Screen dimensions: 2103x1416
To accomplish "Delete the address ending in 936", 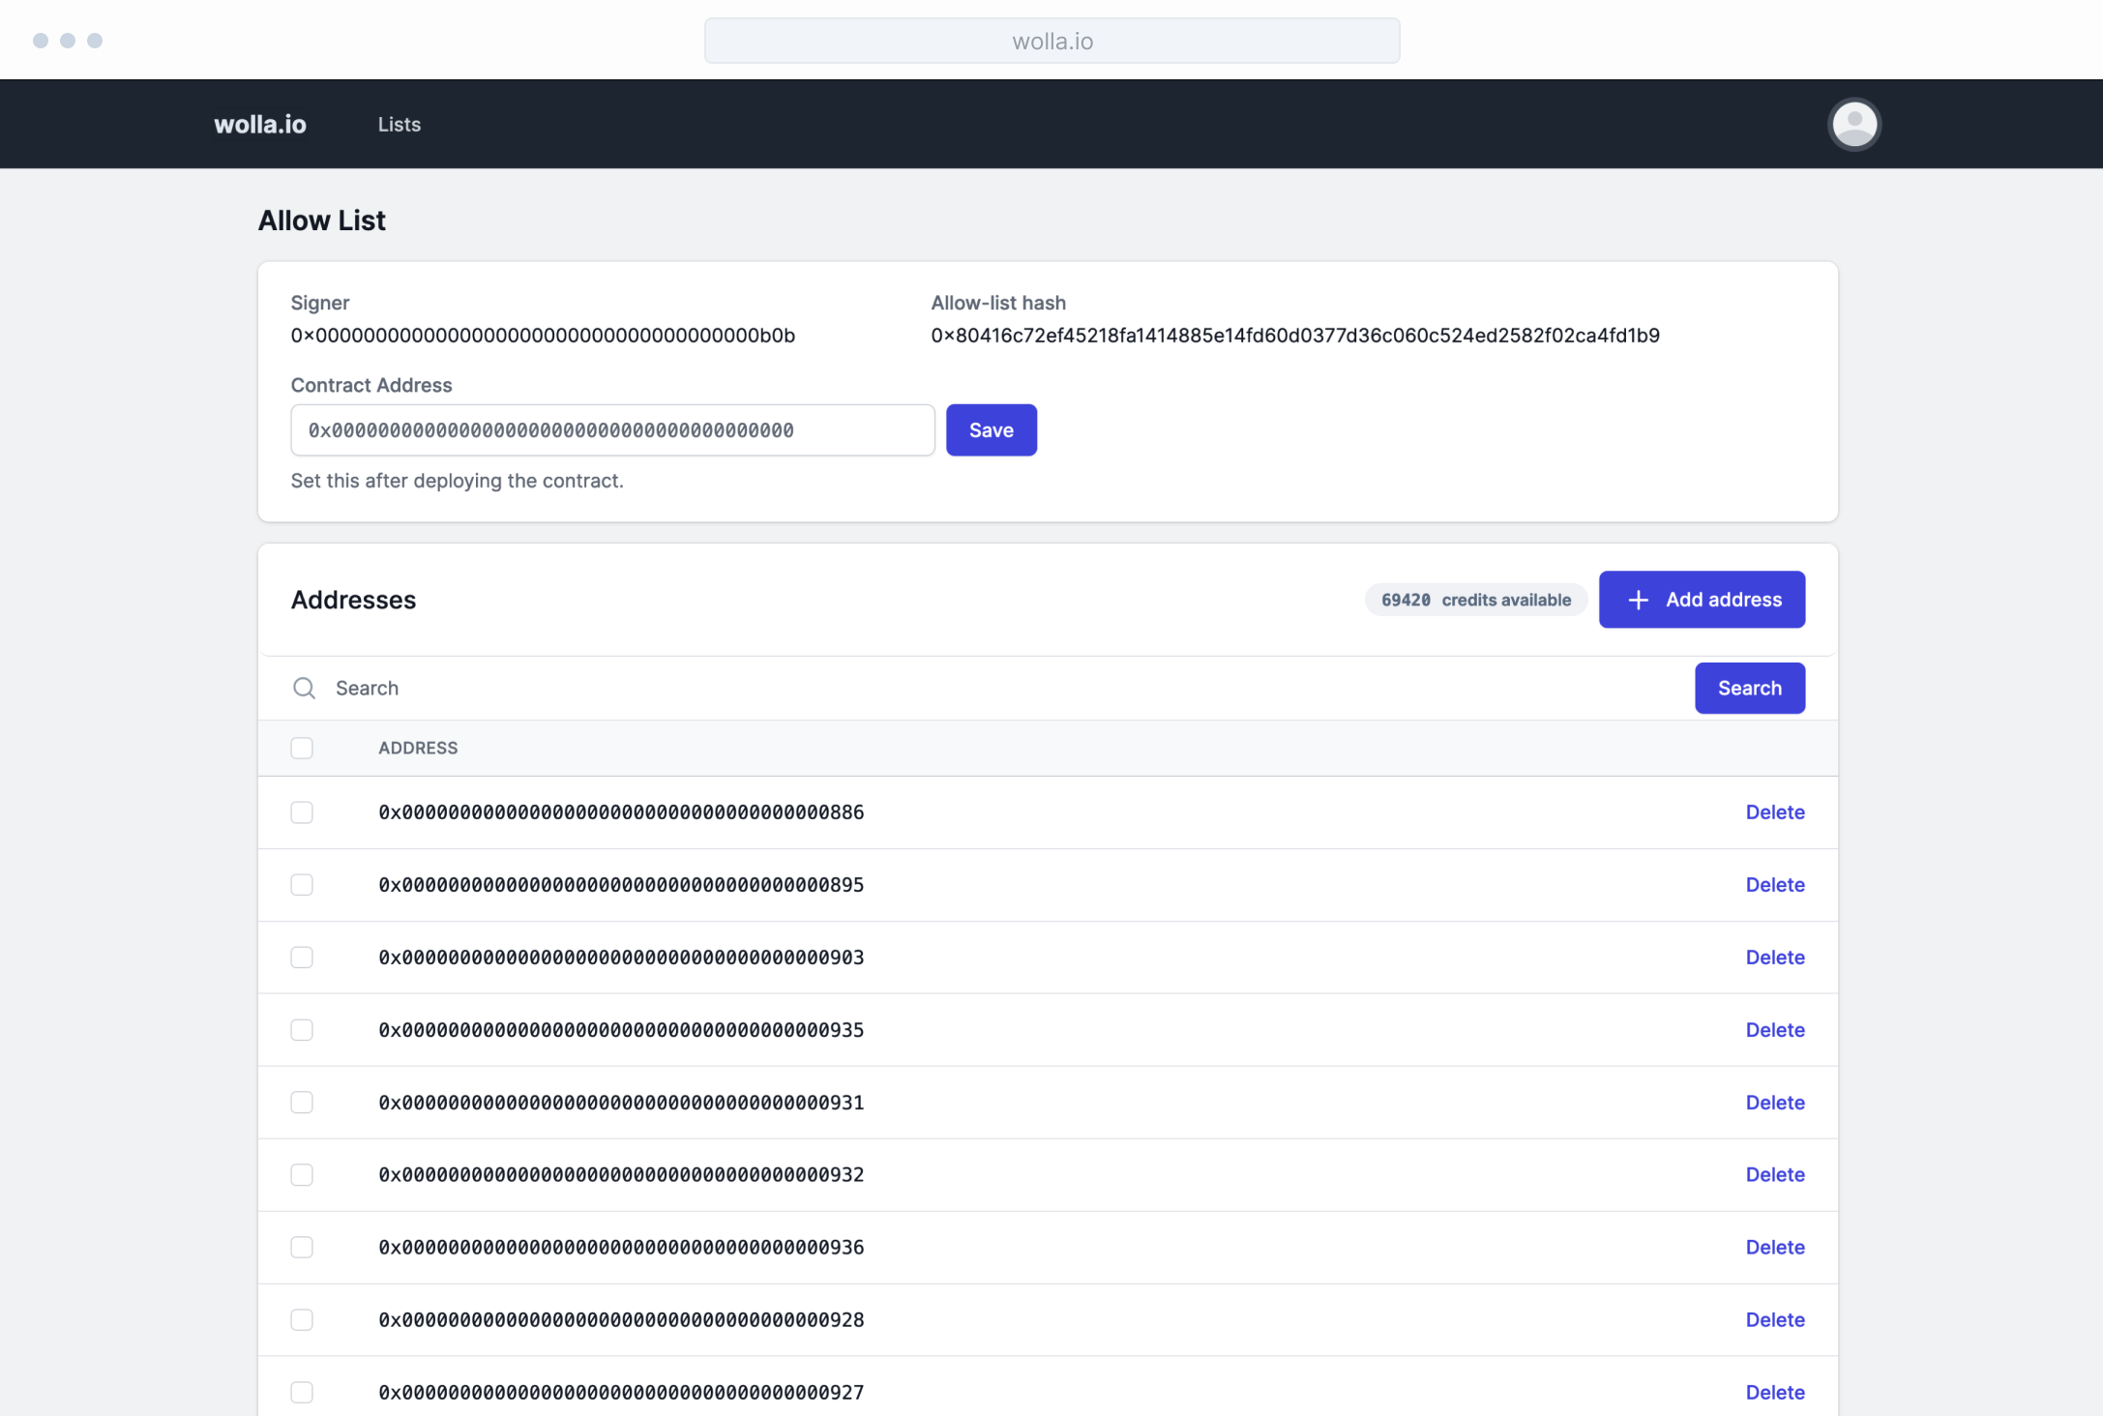I will [x=1774, y=1248].
